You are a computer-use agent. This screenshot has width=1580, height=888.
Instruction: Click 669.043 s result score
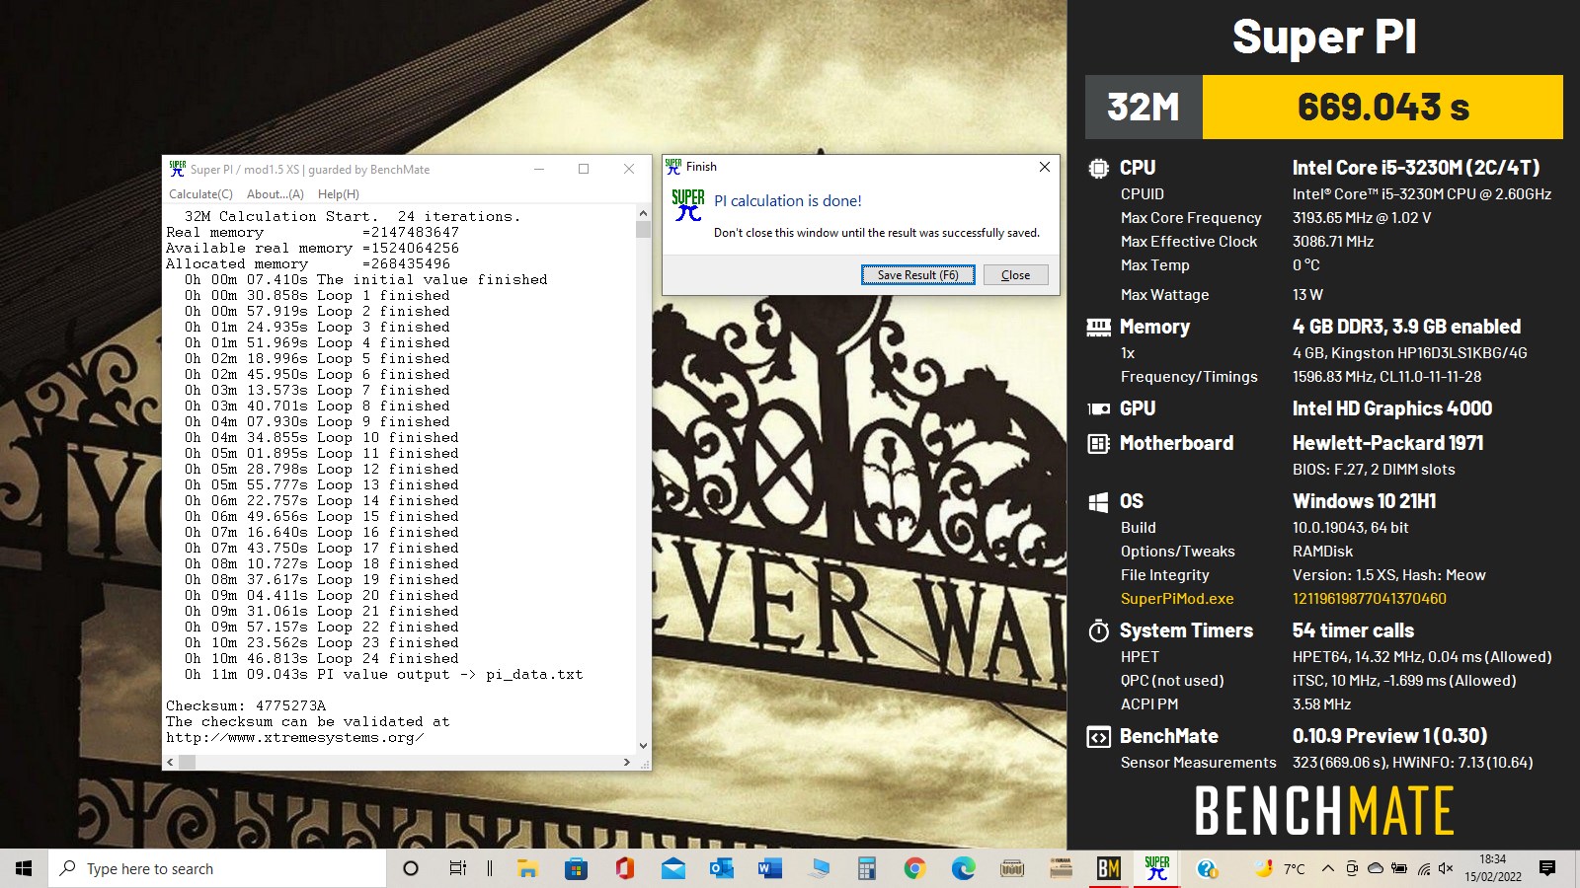point(1382,107)
